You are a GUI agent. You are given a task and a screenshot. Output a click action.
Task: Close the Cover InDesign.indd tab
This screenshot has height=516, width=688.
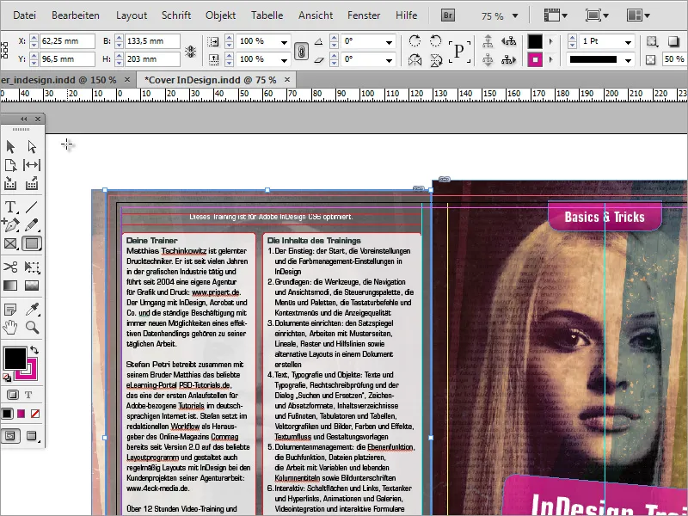click(x=287, y=79)
